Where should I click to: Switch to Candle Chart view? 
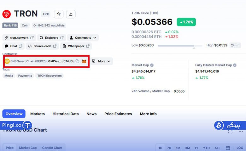point(52,148)
